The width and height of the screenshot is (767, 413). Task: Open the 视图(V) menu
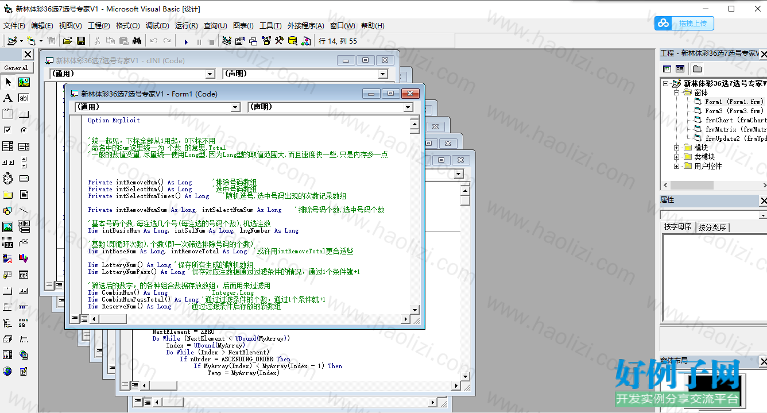[x=70, y=26]
